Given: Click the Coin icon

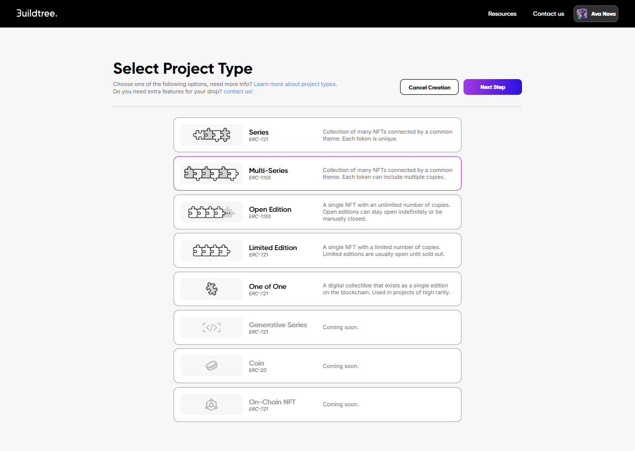Looking at the screenshot, I should tap(211, 366).
